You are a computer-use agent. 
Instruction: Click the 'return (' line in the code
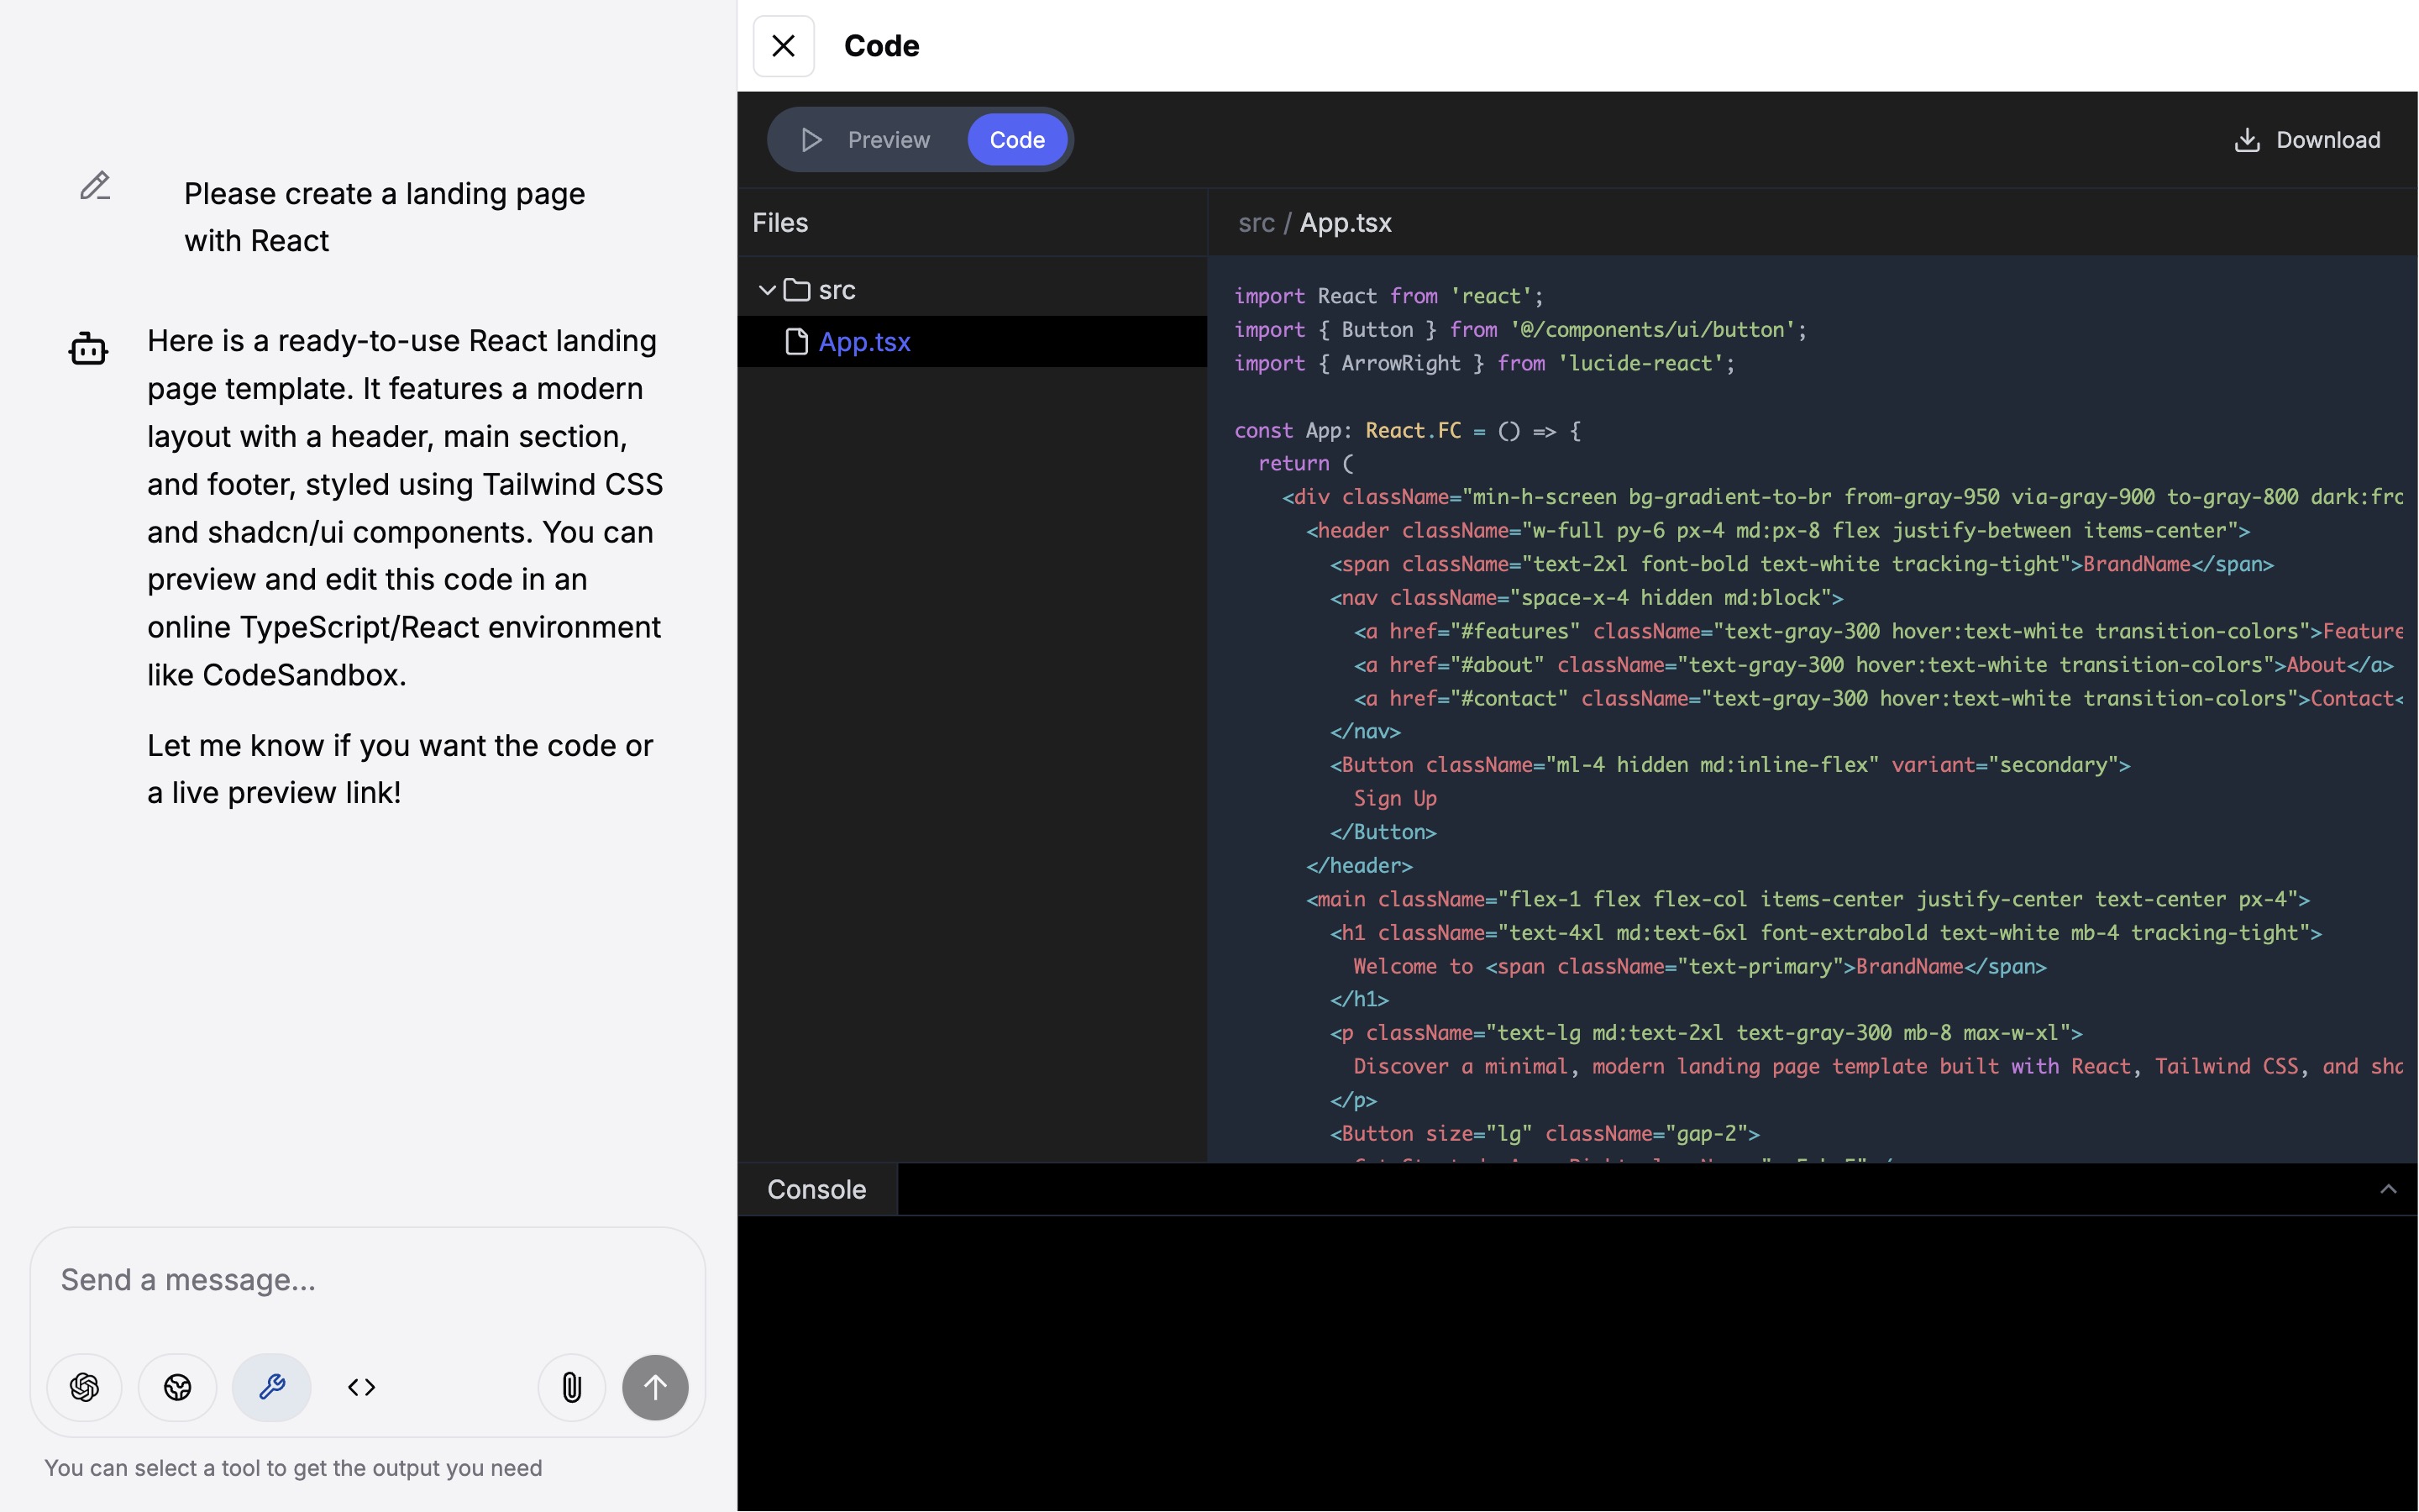click(x=1305, y=464)
